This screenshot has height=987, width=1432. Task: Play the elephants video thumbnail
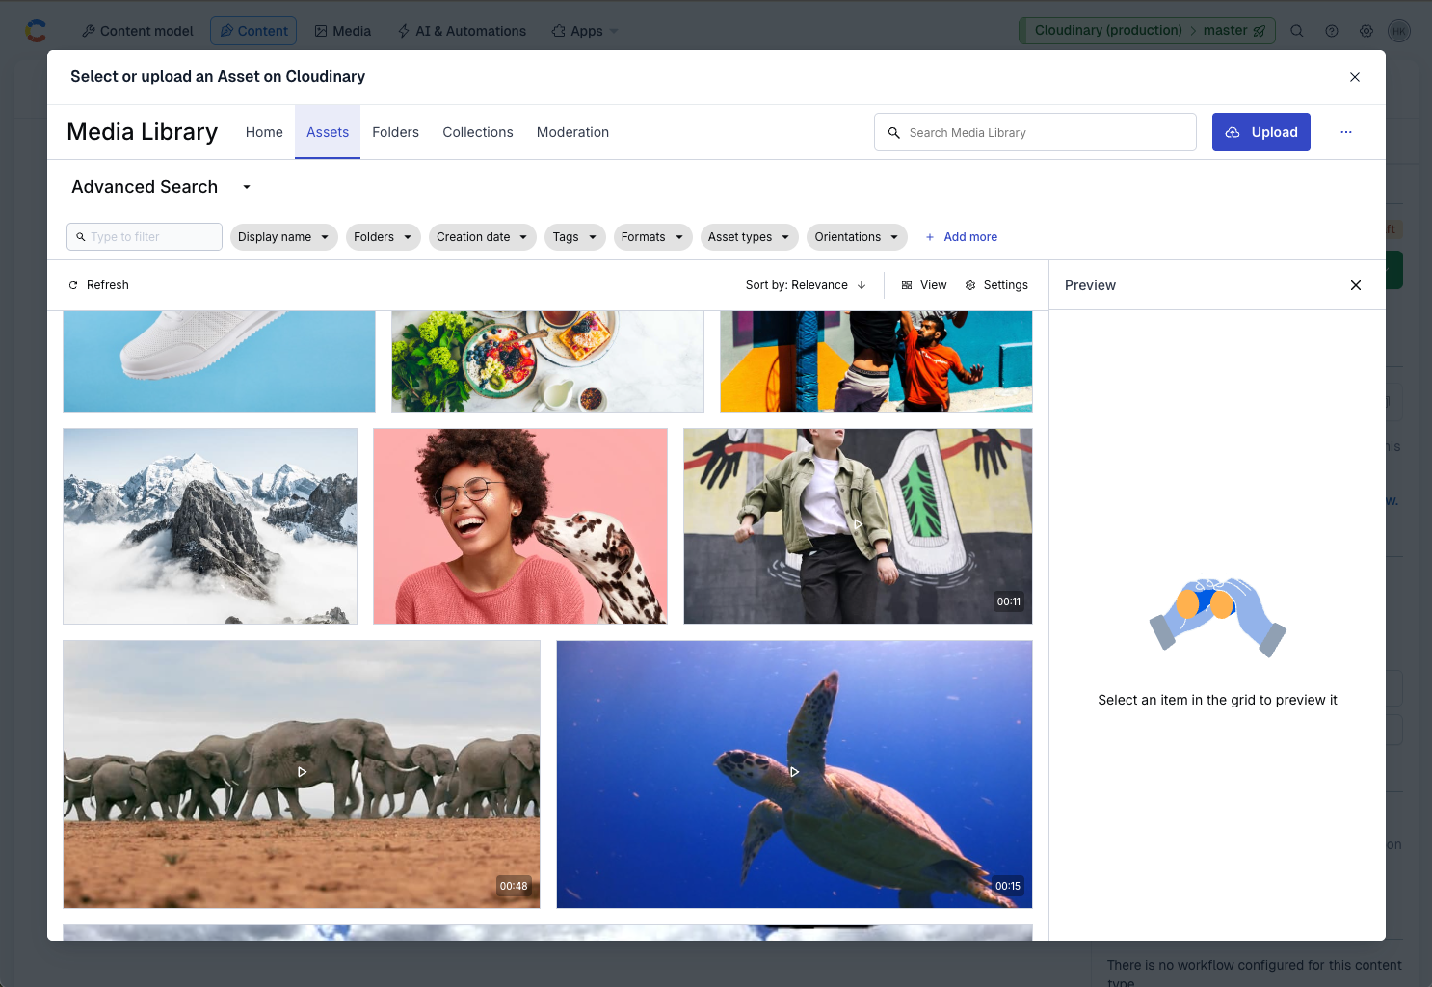pyautogui.click(x=302, y=772)
